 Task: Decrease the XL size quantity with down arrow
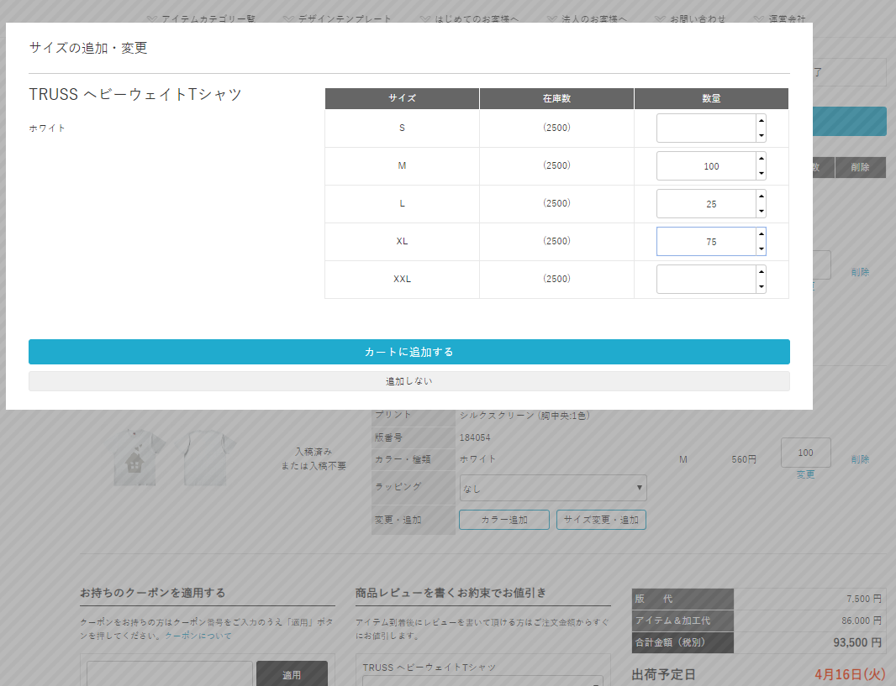coord(762,249)
